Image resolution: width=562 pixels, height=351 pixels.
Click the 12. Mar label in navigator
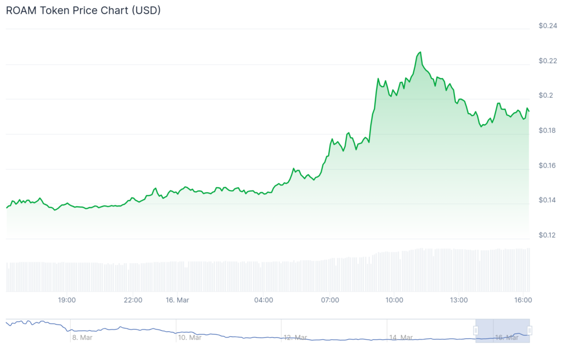[295, 337]
